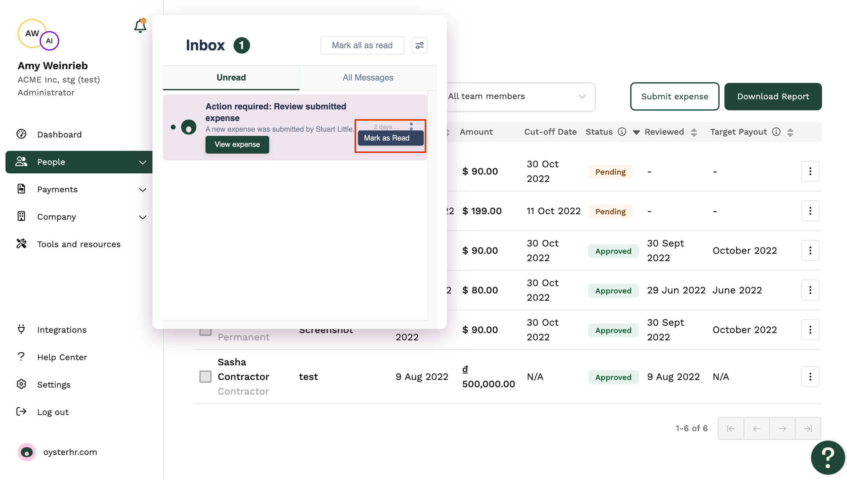Click the Target Payout info icon

tap(776, 132)
